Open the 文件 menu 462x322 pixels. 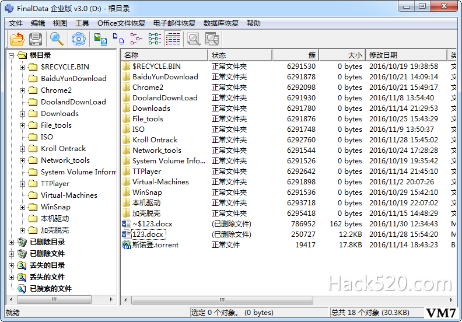(16, 23)
